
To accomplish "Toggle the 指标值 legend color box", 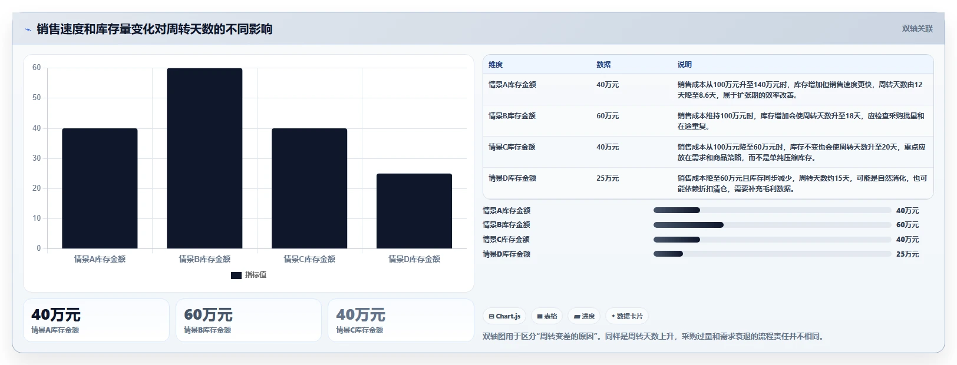I will [x=236, y=275].
